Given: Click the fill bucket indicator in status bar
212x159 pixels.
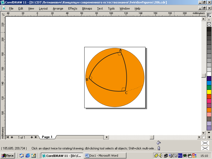Looking at the screenshot, I should pyautogui.click(x=159, y=143).
